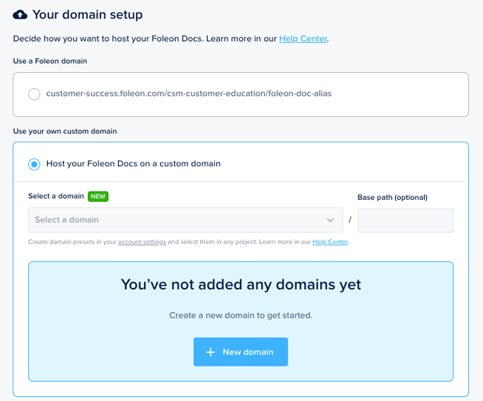Click the chevron arrow in the domain dropdown

(330, 220)
